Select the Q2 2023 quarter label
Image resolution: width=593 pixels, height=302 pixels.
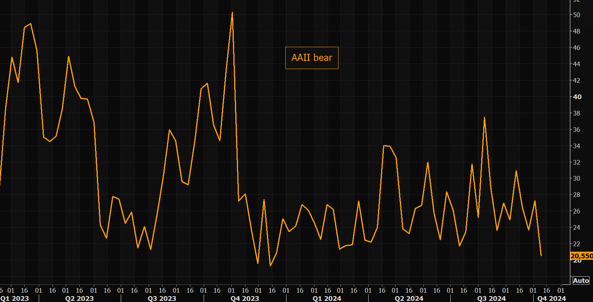pos(79,298)
